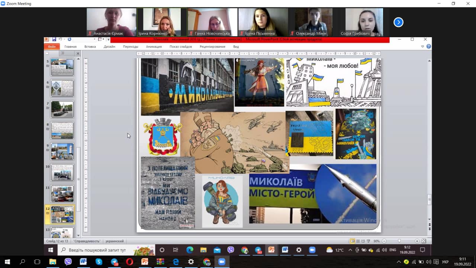Collapse the ribbon using caret arrow
This screenshot has height=268, width=476.
click(x=422, y=47)
